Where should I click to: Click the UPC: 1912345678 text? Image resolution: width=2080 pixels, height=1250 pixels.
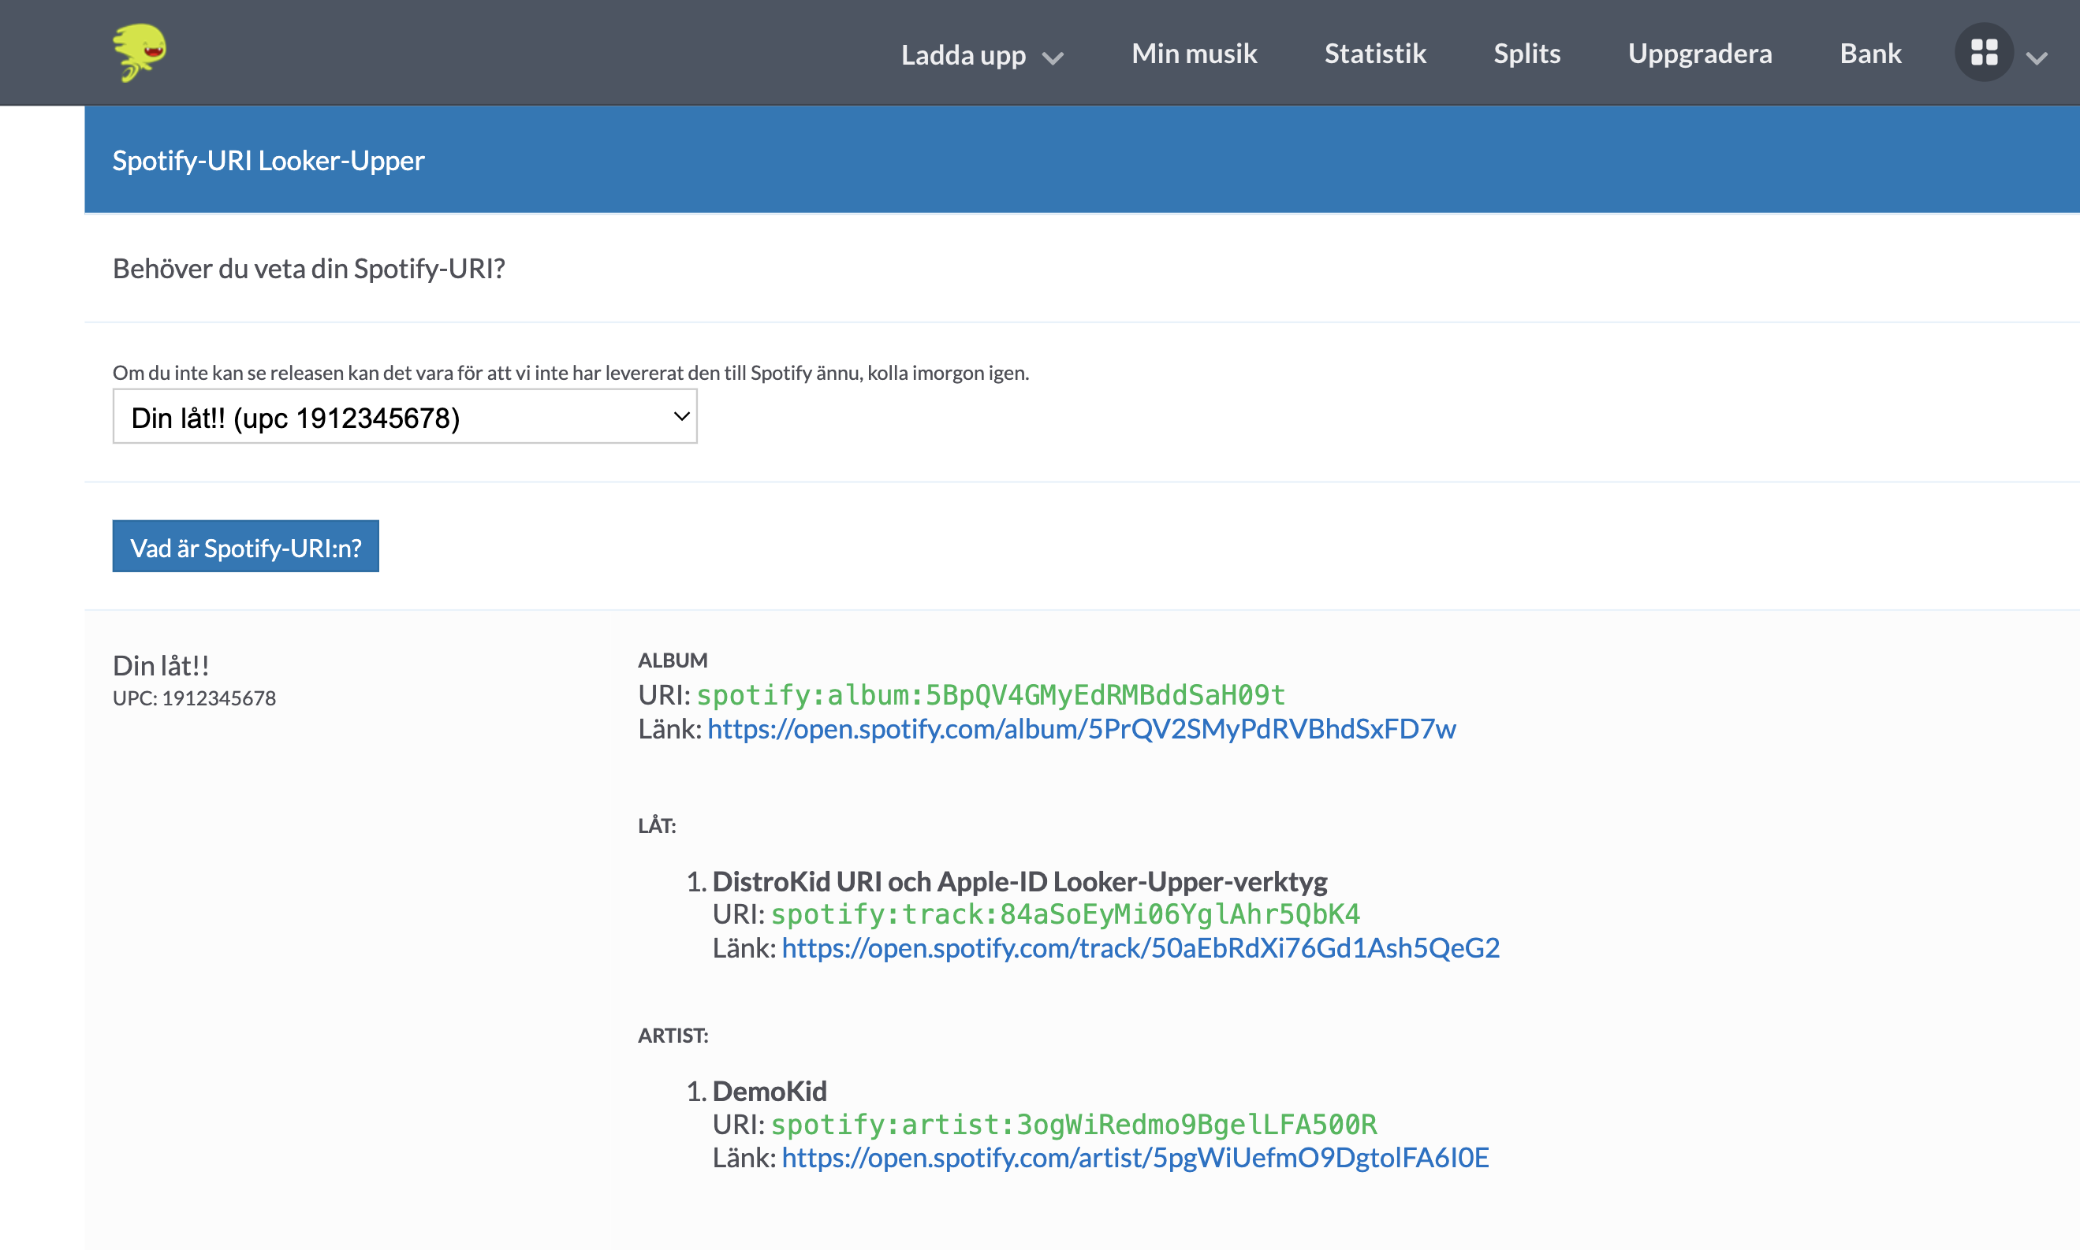194,698
